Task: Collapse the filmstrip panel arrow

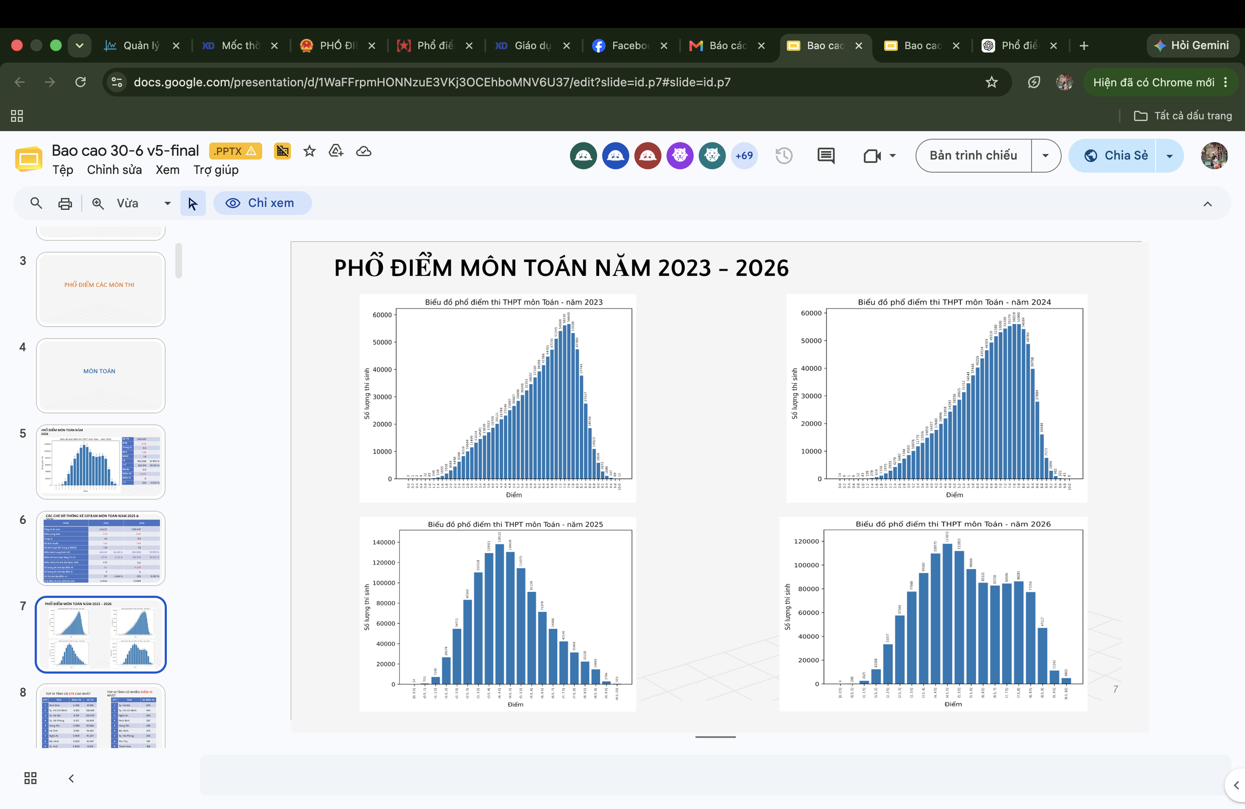Action: [71, 778]
